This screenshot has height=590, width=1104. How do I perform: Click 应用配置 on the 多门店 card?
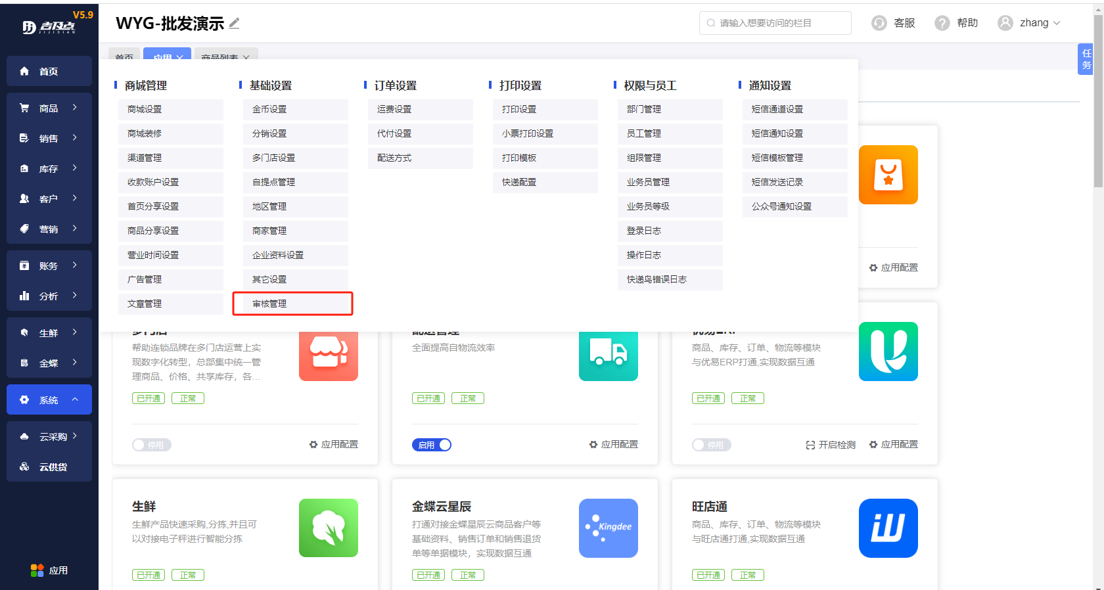(334, 445)
